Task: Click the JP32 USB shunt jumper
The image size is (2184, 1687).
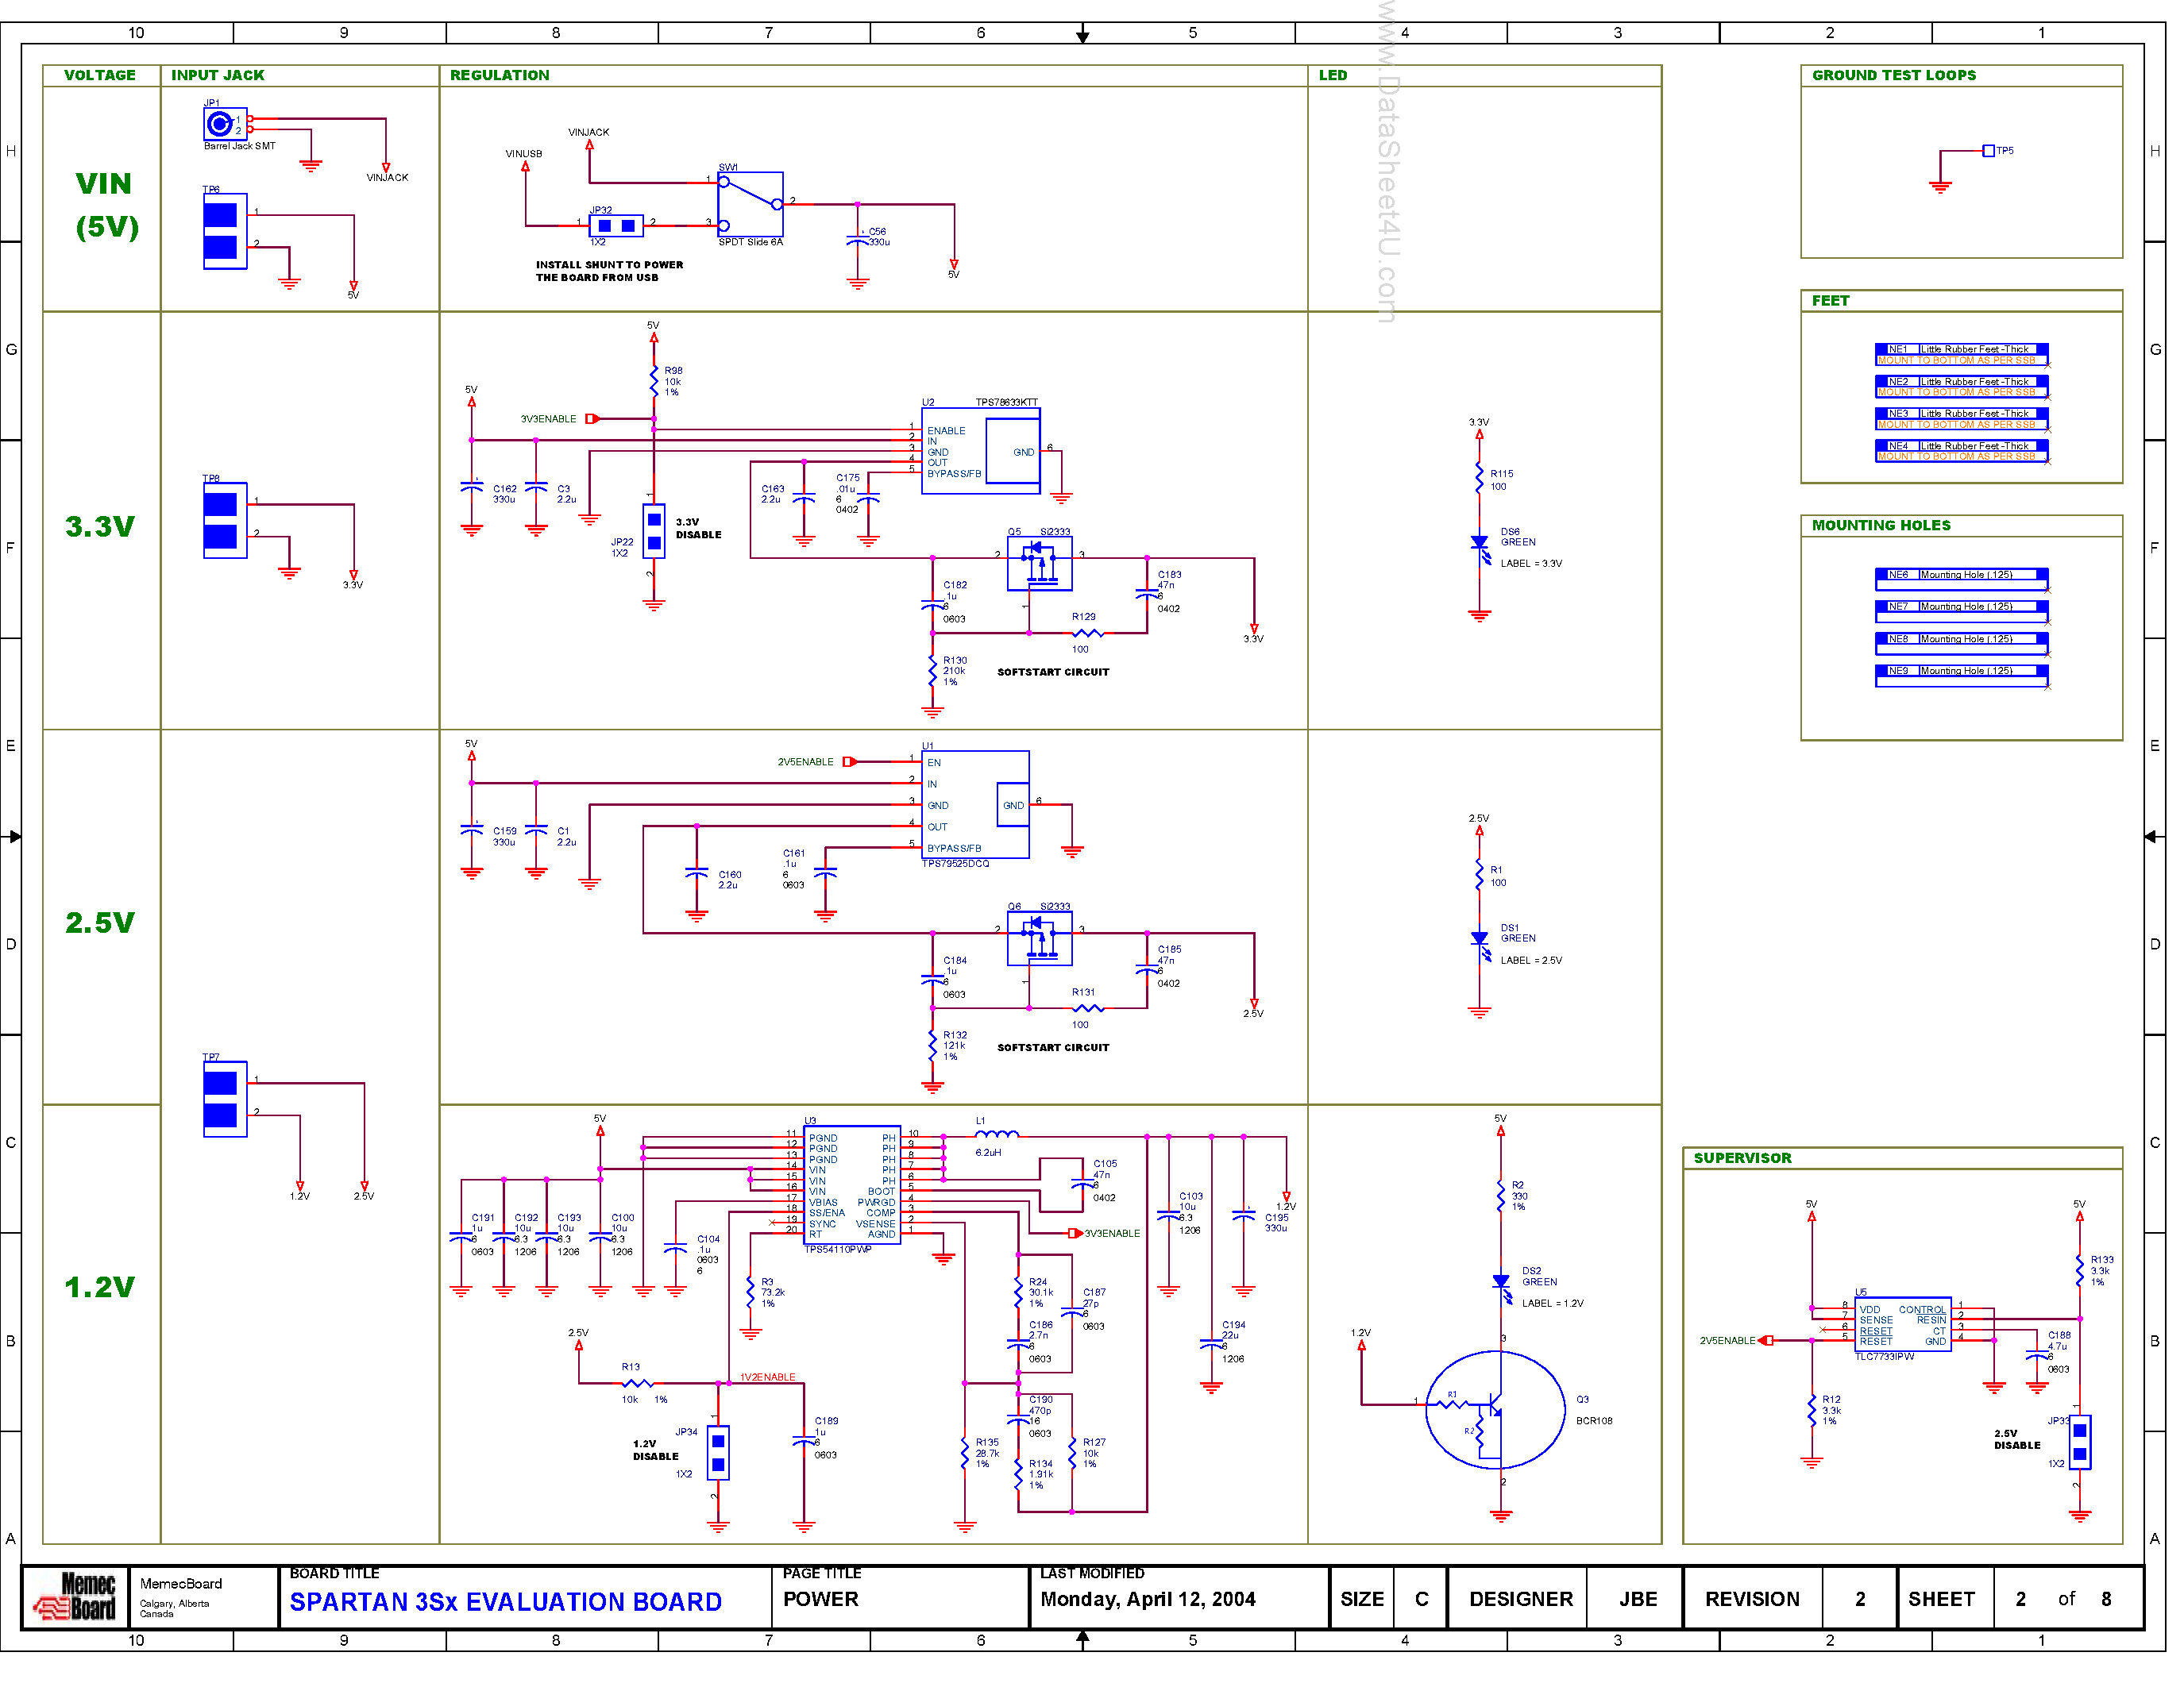Action: [616, 226]
